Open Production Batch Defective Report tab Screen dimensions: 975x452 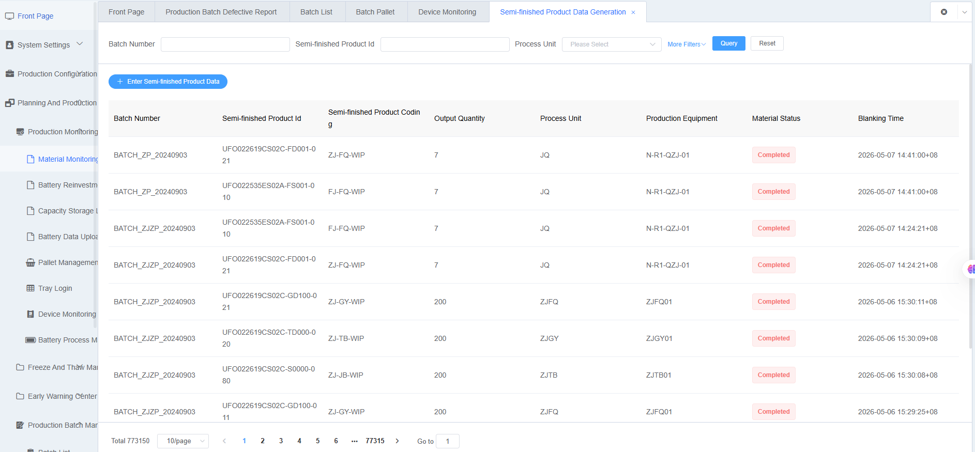point(221,12)
